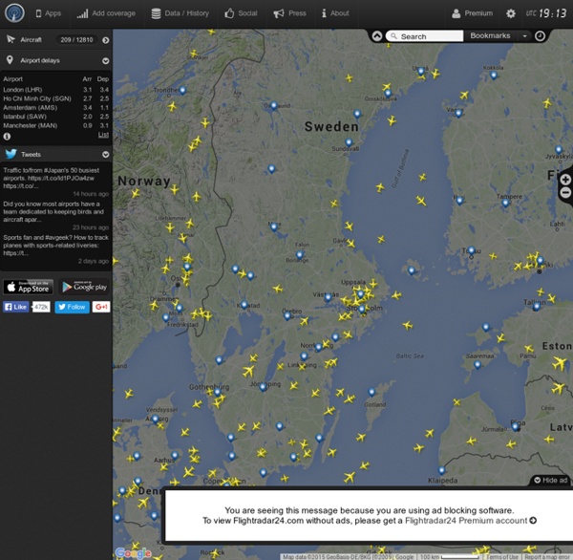The image size is (573, 560).
Task: Click the Twitter Follow button
Action: [72, 307]
